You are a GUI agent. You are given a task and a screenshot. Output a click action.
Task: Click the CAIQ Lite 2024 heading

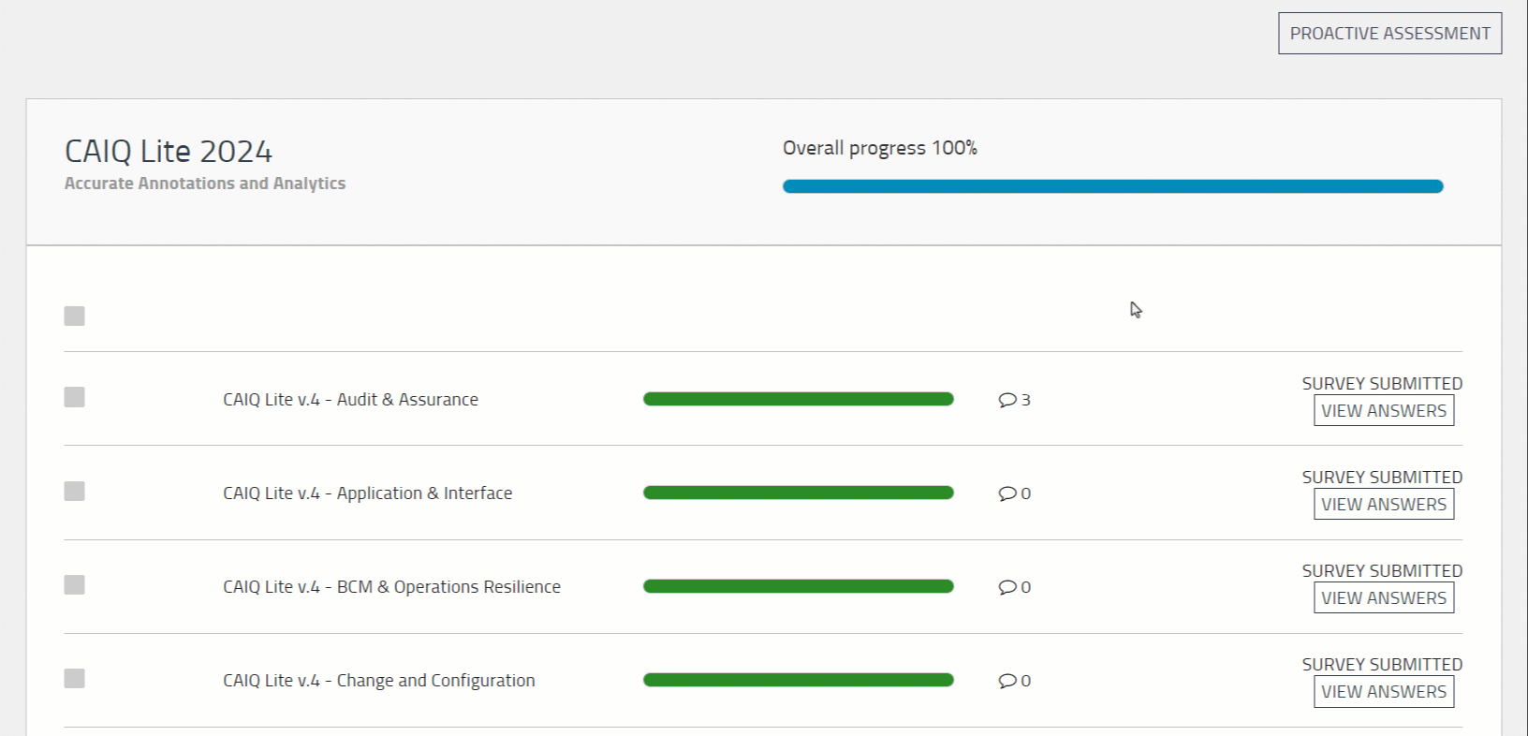tap(169, 152)
